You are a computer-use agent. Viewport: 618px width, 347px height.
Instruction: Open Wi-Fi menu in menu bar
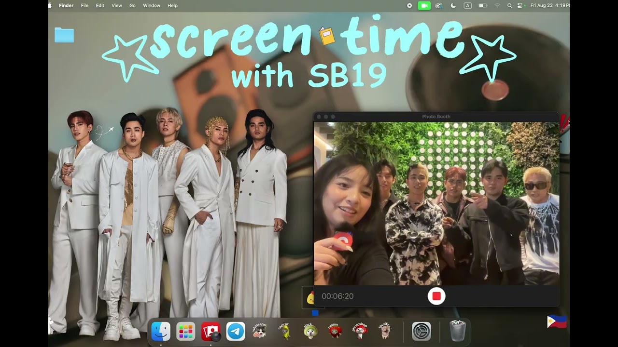[497, 5]
